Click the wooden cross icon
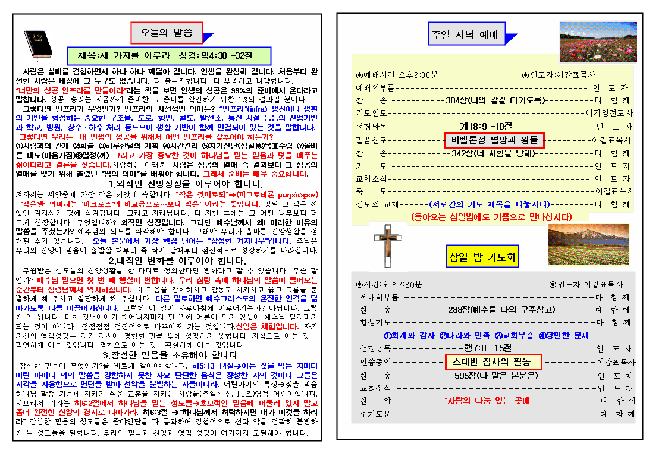The width and height of the screenshot is (668, 472). pos(383,248)
